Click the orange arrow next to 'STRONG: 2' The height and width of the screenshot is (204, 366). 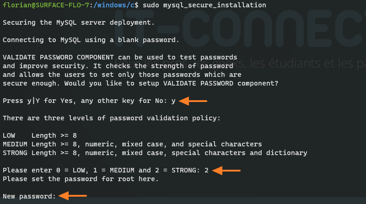coord(226,170)
